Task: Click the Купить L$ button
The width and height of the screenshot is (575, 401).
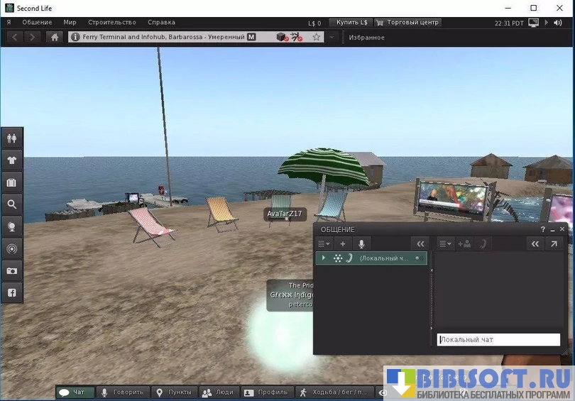Action: (x=352, y=23)
